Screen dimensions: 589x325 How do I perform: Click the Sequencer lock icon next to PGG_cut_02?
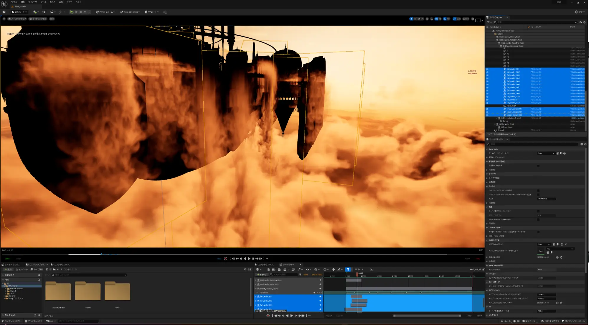(x=483, y=270)
